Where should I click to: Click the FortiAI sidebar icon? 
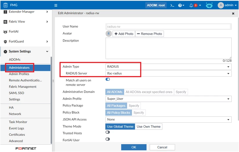[x=5, y=32]
